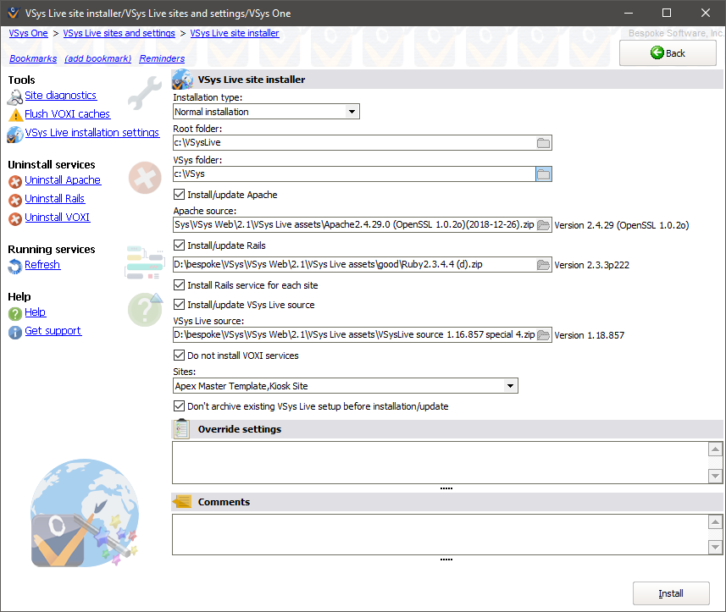This screenshot has width=726, height=612.
Task: Go to VSys Live sites and settings breadcrumb
Action: pos(119,34)
